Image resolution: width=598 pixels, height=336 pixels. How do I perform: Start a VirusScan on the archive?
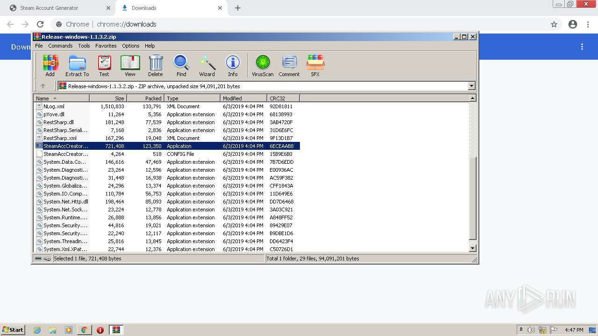[263, 65]
